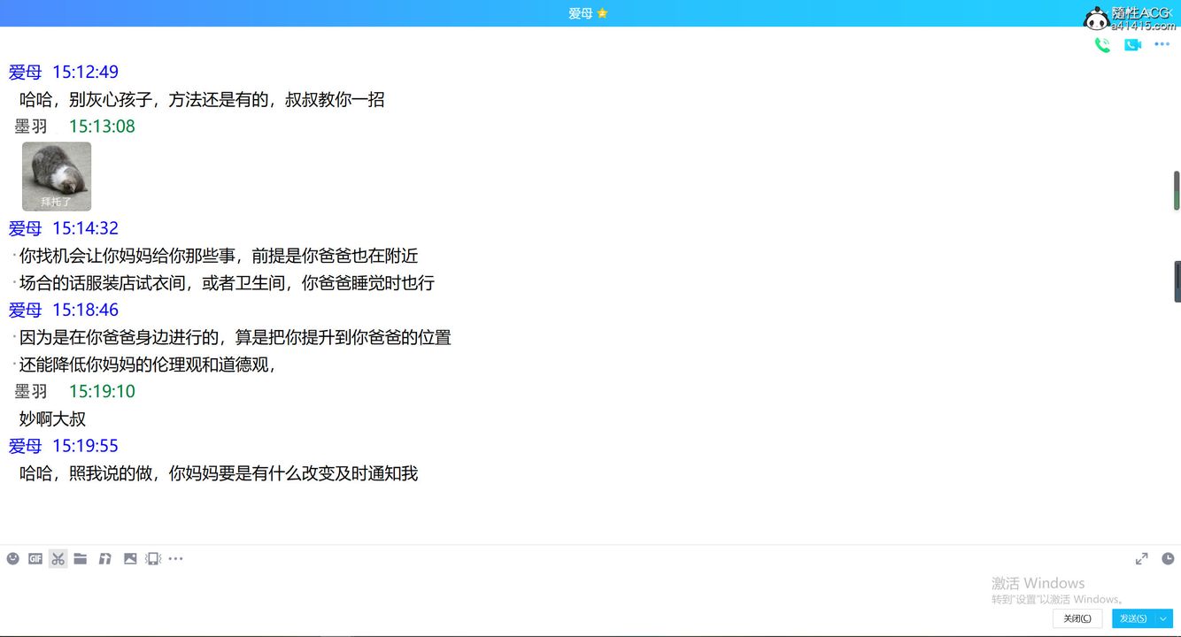
Task: Open the cat sticker image thumbnail
Action: coord(57,176)
